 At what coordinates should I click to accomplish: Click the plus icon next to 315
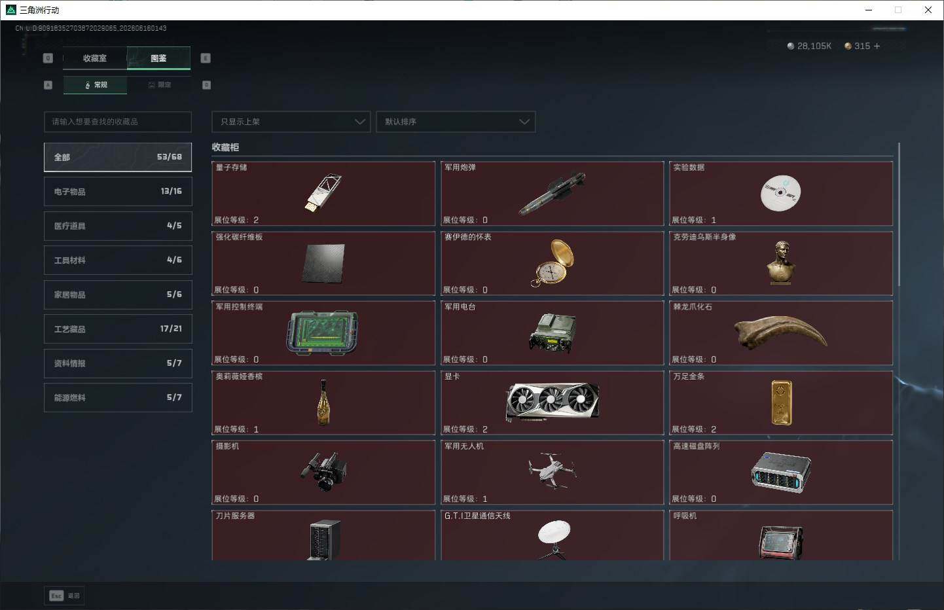tap(877, 46)
